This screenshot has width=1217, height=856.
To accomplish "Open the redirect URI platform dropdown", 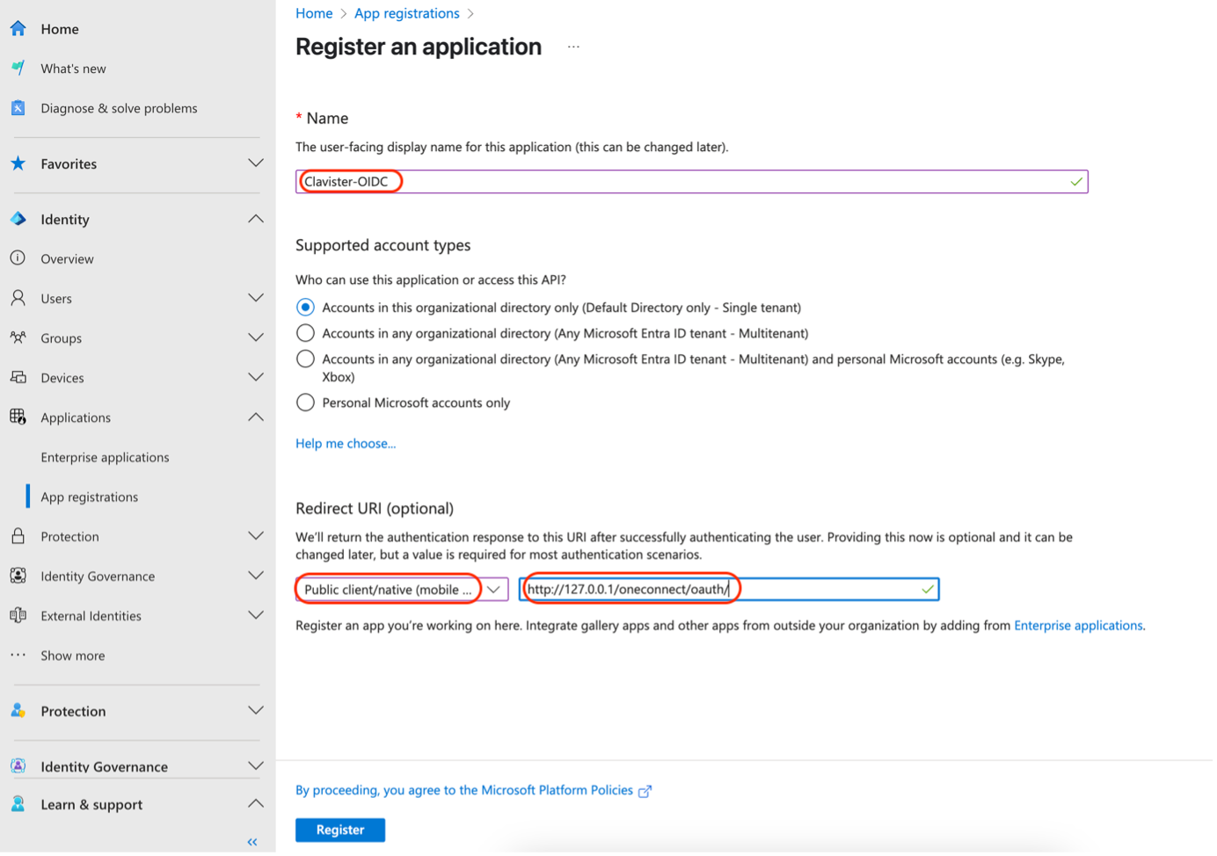I will tap(402, 589).
